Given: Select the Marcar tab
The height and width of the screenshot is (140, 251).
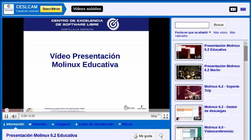Looking at the screenshot, I should (126, 124).
